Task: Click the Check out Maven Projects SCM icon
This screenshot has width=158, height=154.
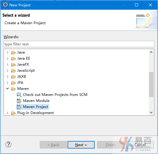Action: point(19,95)
